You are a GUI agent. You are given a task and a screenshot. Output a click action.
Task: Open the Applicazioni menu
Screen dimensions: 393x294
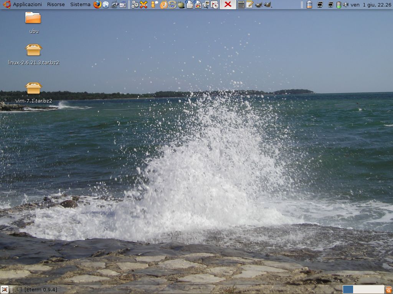(x=27, y=5)
